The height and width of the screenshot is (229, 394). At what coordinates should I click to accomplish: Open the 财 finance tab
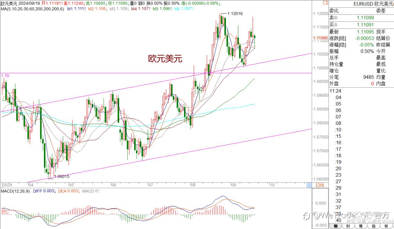coord(348,226)
